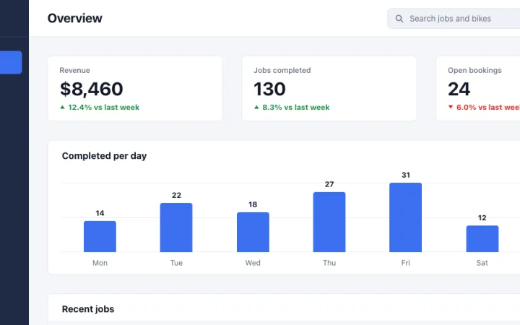Click the Sat axis label
The height and width of the screenshot is (325, 520).
coord(482,263)
